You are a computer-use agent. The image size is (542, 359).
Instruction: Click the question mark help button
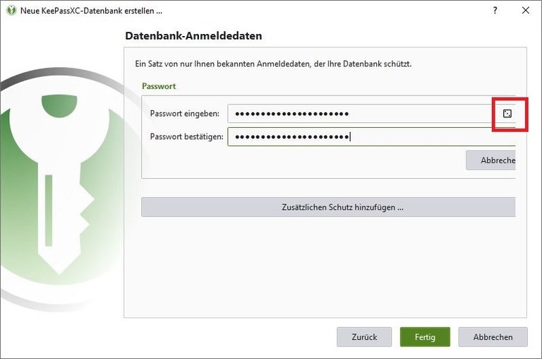(x=495, y=11)
